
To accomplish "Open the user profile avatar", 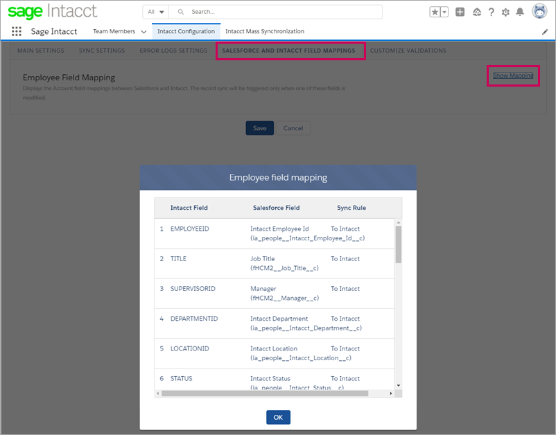I will 539,11.
